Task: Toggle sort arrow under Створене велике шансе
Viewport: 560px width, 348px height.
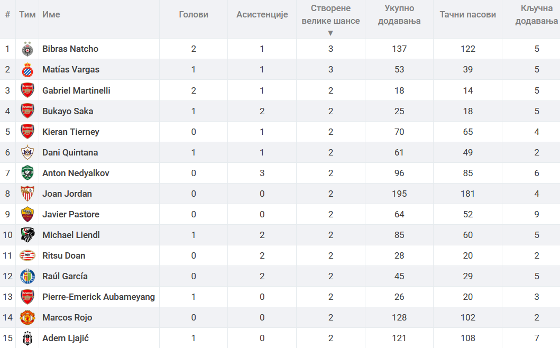Action: tap(331, 33)
